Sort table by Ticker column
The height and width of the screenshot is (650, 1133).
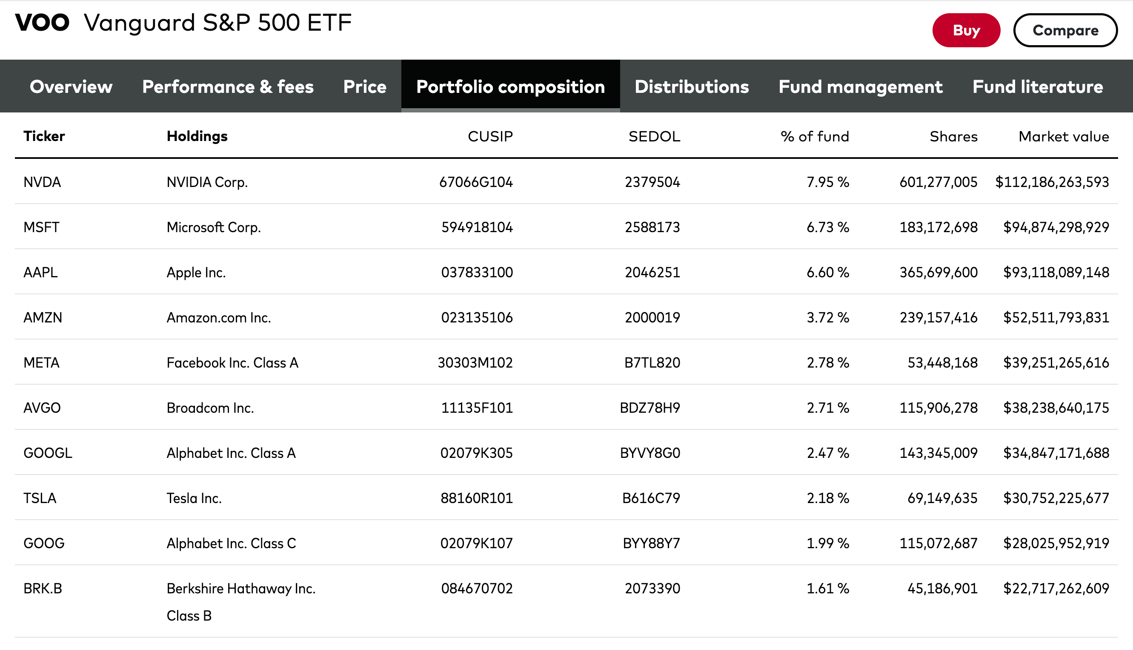pos(44,136)
